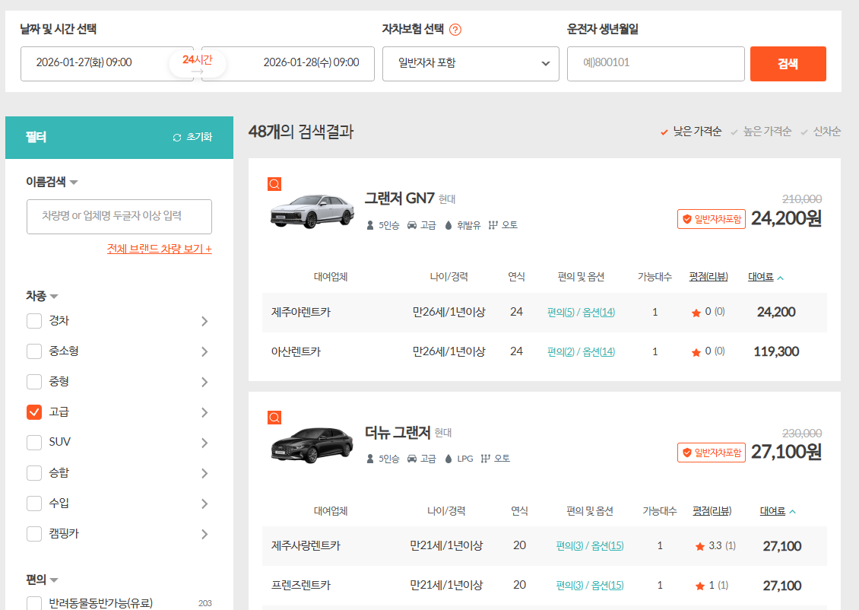Select the 아산렌트카 row price 119,300
Screen dimensions: 859x610
tap(775, 352)
